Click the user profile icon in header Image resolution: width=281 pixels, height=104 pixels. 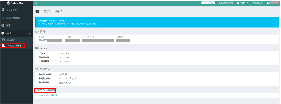267,3
